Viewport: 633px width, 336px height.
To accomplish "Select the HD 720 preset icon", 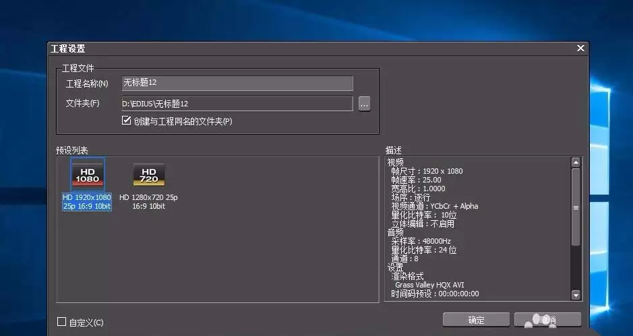I will pos(148,174).
